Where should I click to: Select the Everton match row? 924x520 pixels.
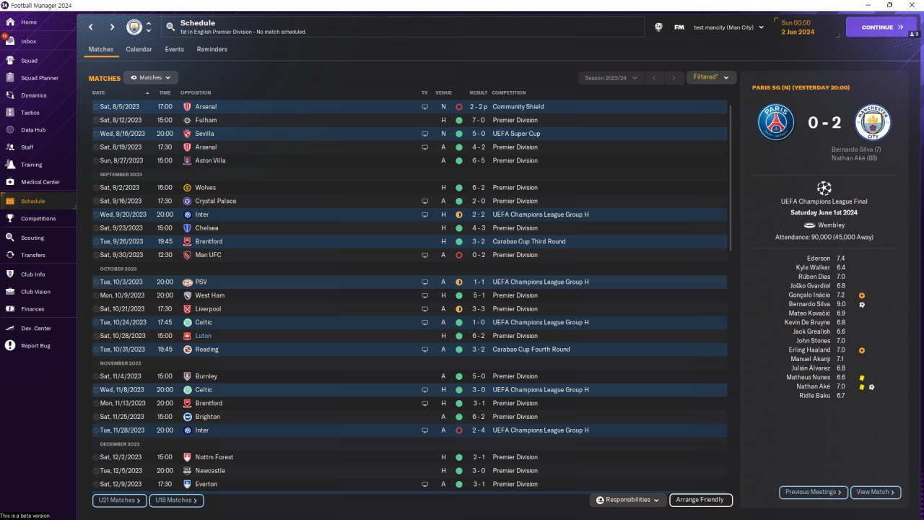tap(409, 485)
